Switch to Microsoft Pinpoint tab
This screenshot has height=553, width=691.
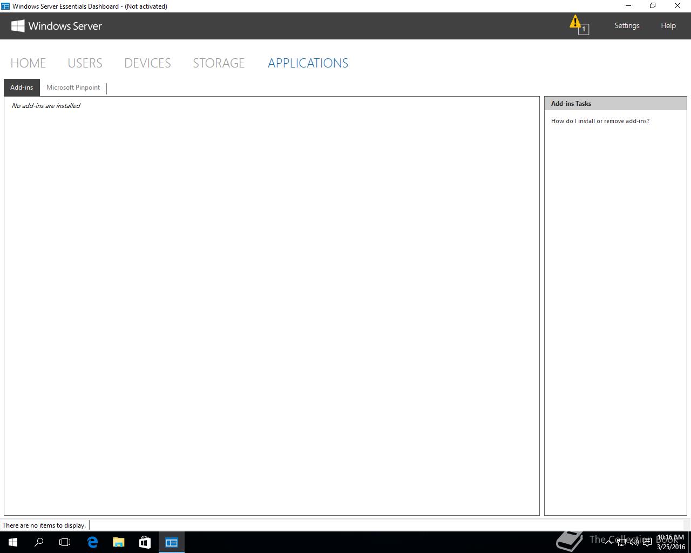(73, 87)
